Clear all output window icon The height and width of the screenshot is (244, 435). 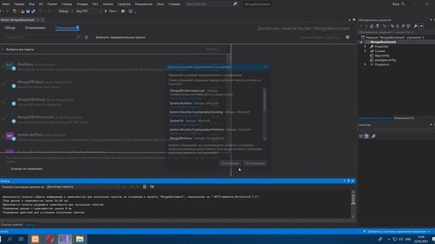145,187
